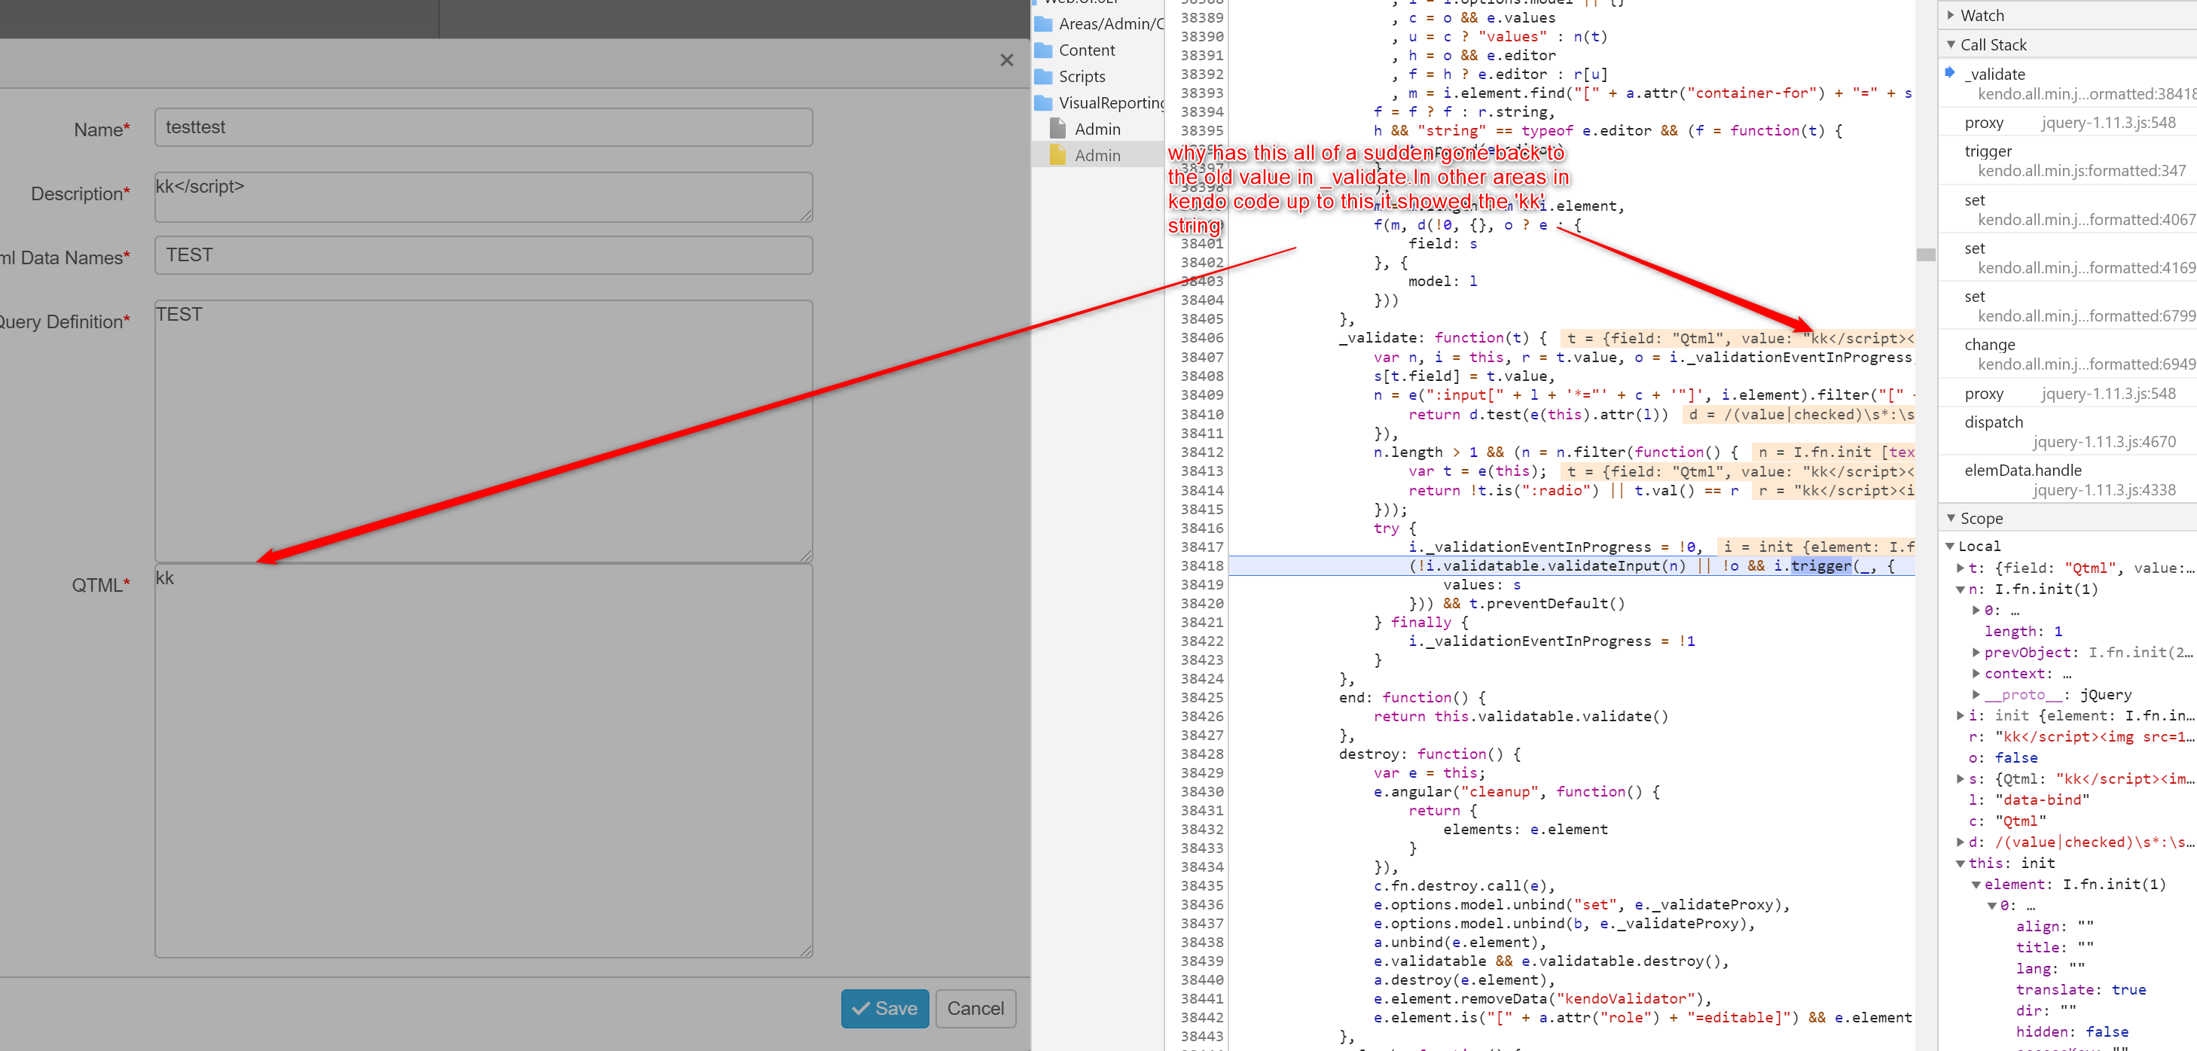Close the dialog with the X icon
2197x1051 pixels.
pyautogui.click(x=1006, y=59)
